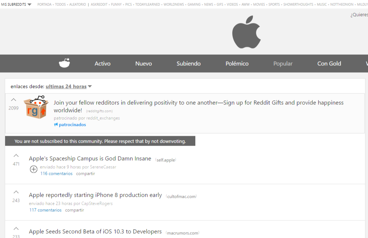Open TODAYILEARNED subreddit link
The height and width of the screenshot is (238, 368).
(x=148, y=4)
